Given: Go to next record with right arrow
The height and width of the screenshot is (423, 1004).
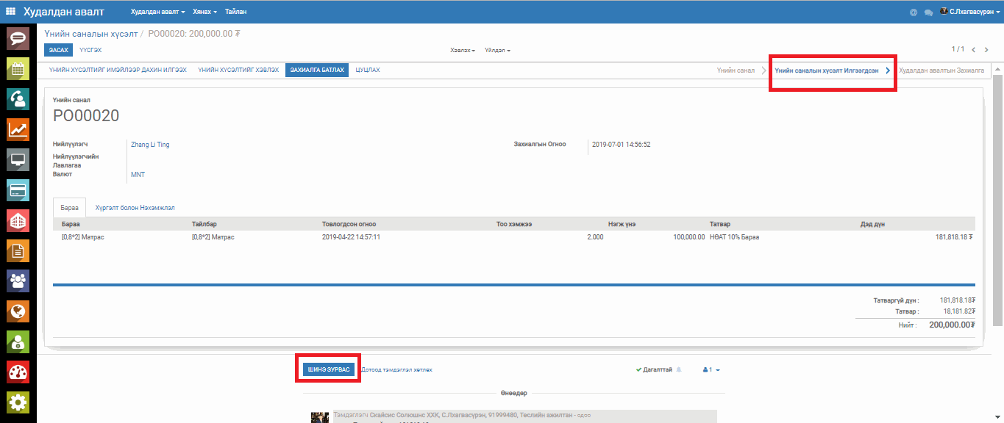Looking at the screenshot, I should click(x=986, y=50).
